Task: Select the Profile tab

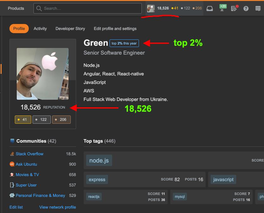Action: (19, 29)
